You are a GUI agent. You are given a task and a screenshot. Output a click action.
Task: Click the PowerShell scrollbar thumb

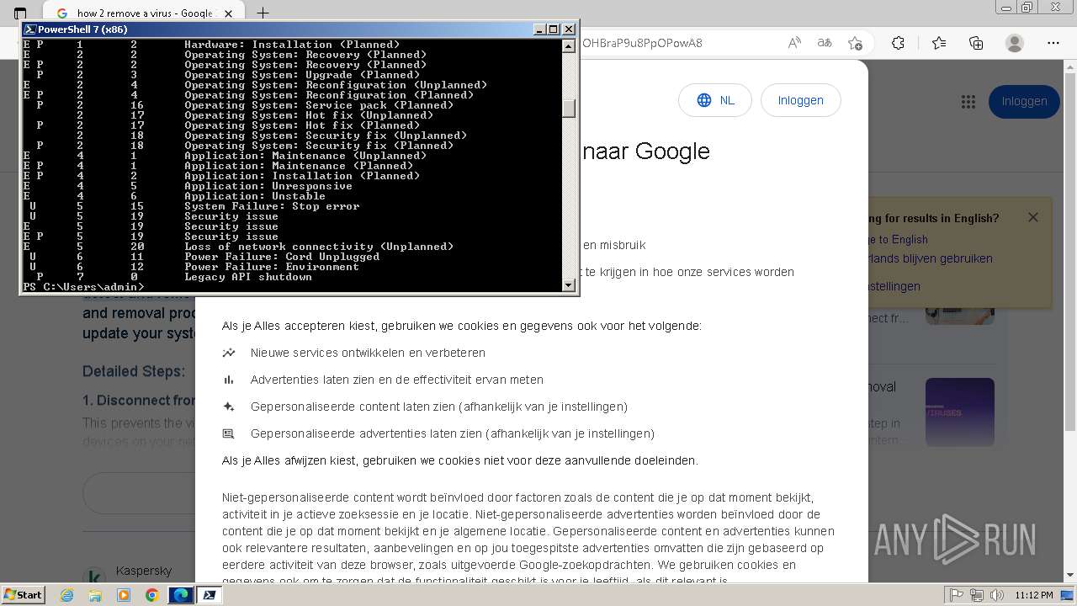click(x=570, y=109)
